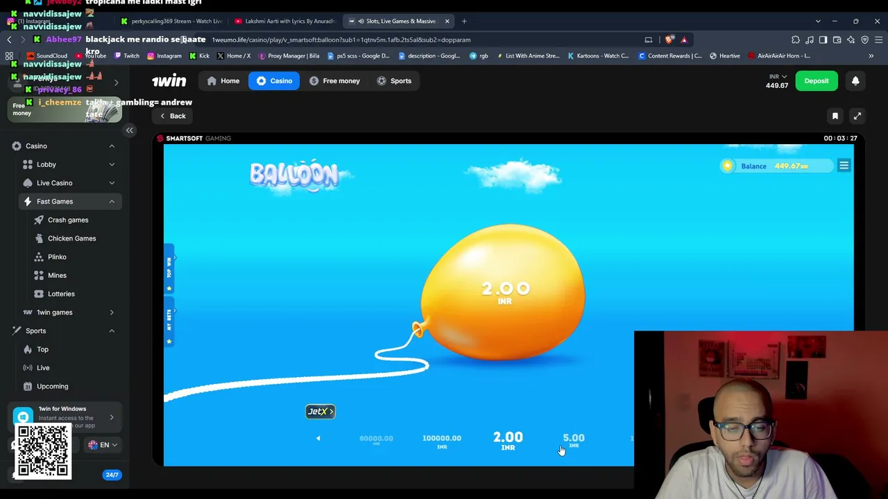This screenshot has height=499, width=888.
Task: Open the 1win for Windows app banner
Action: point(65,417)
